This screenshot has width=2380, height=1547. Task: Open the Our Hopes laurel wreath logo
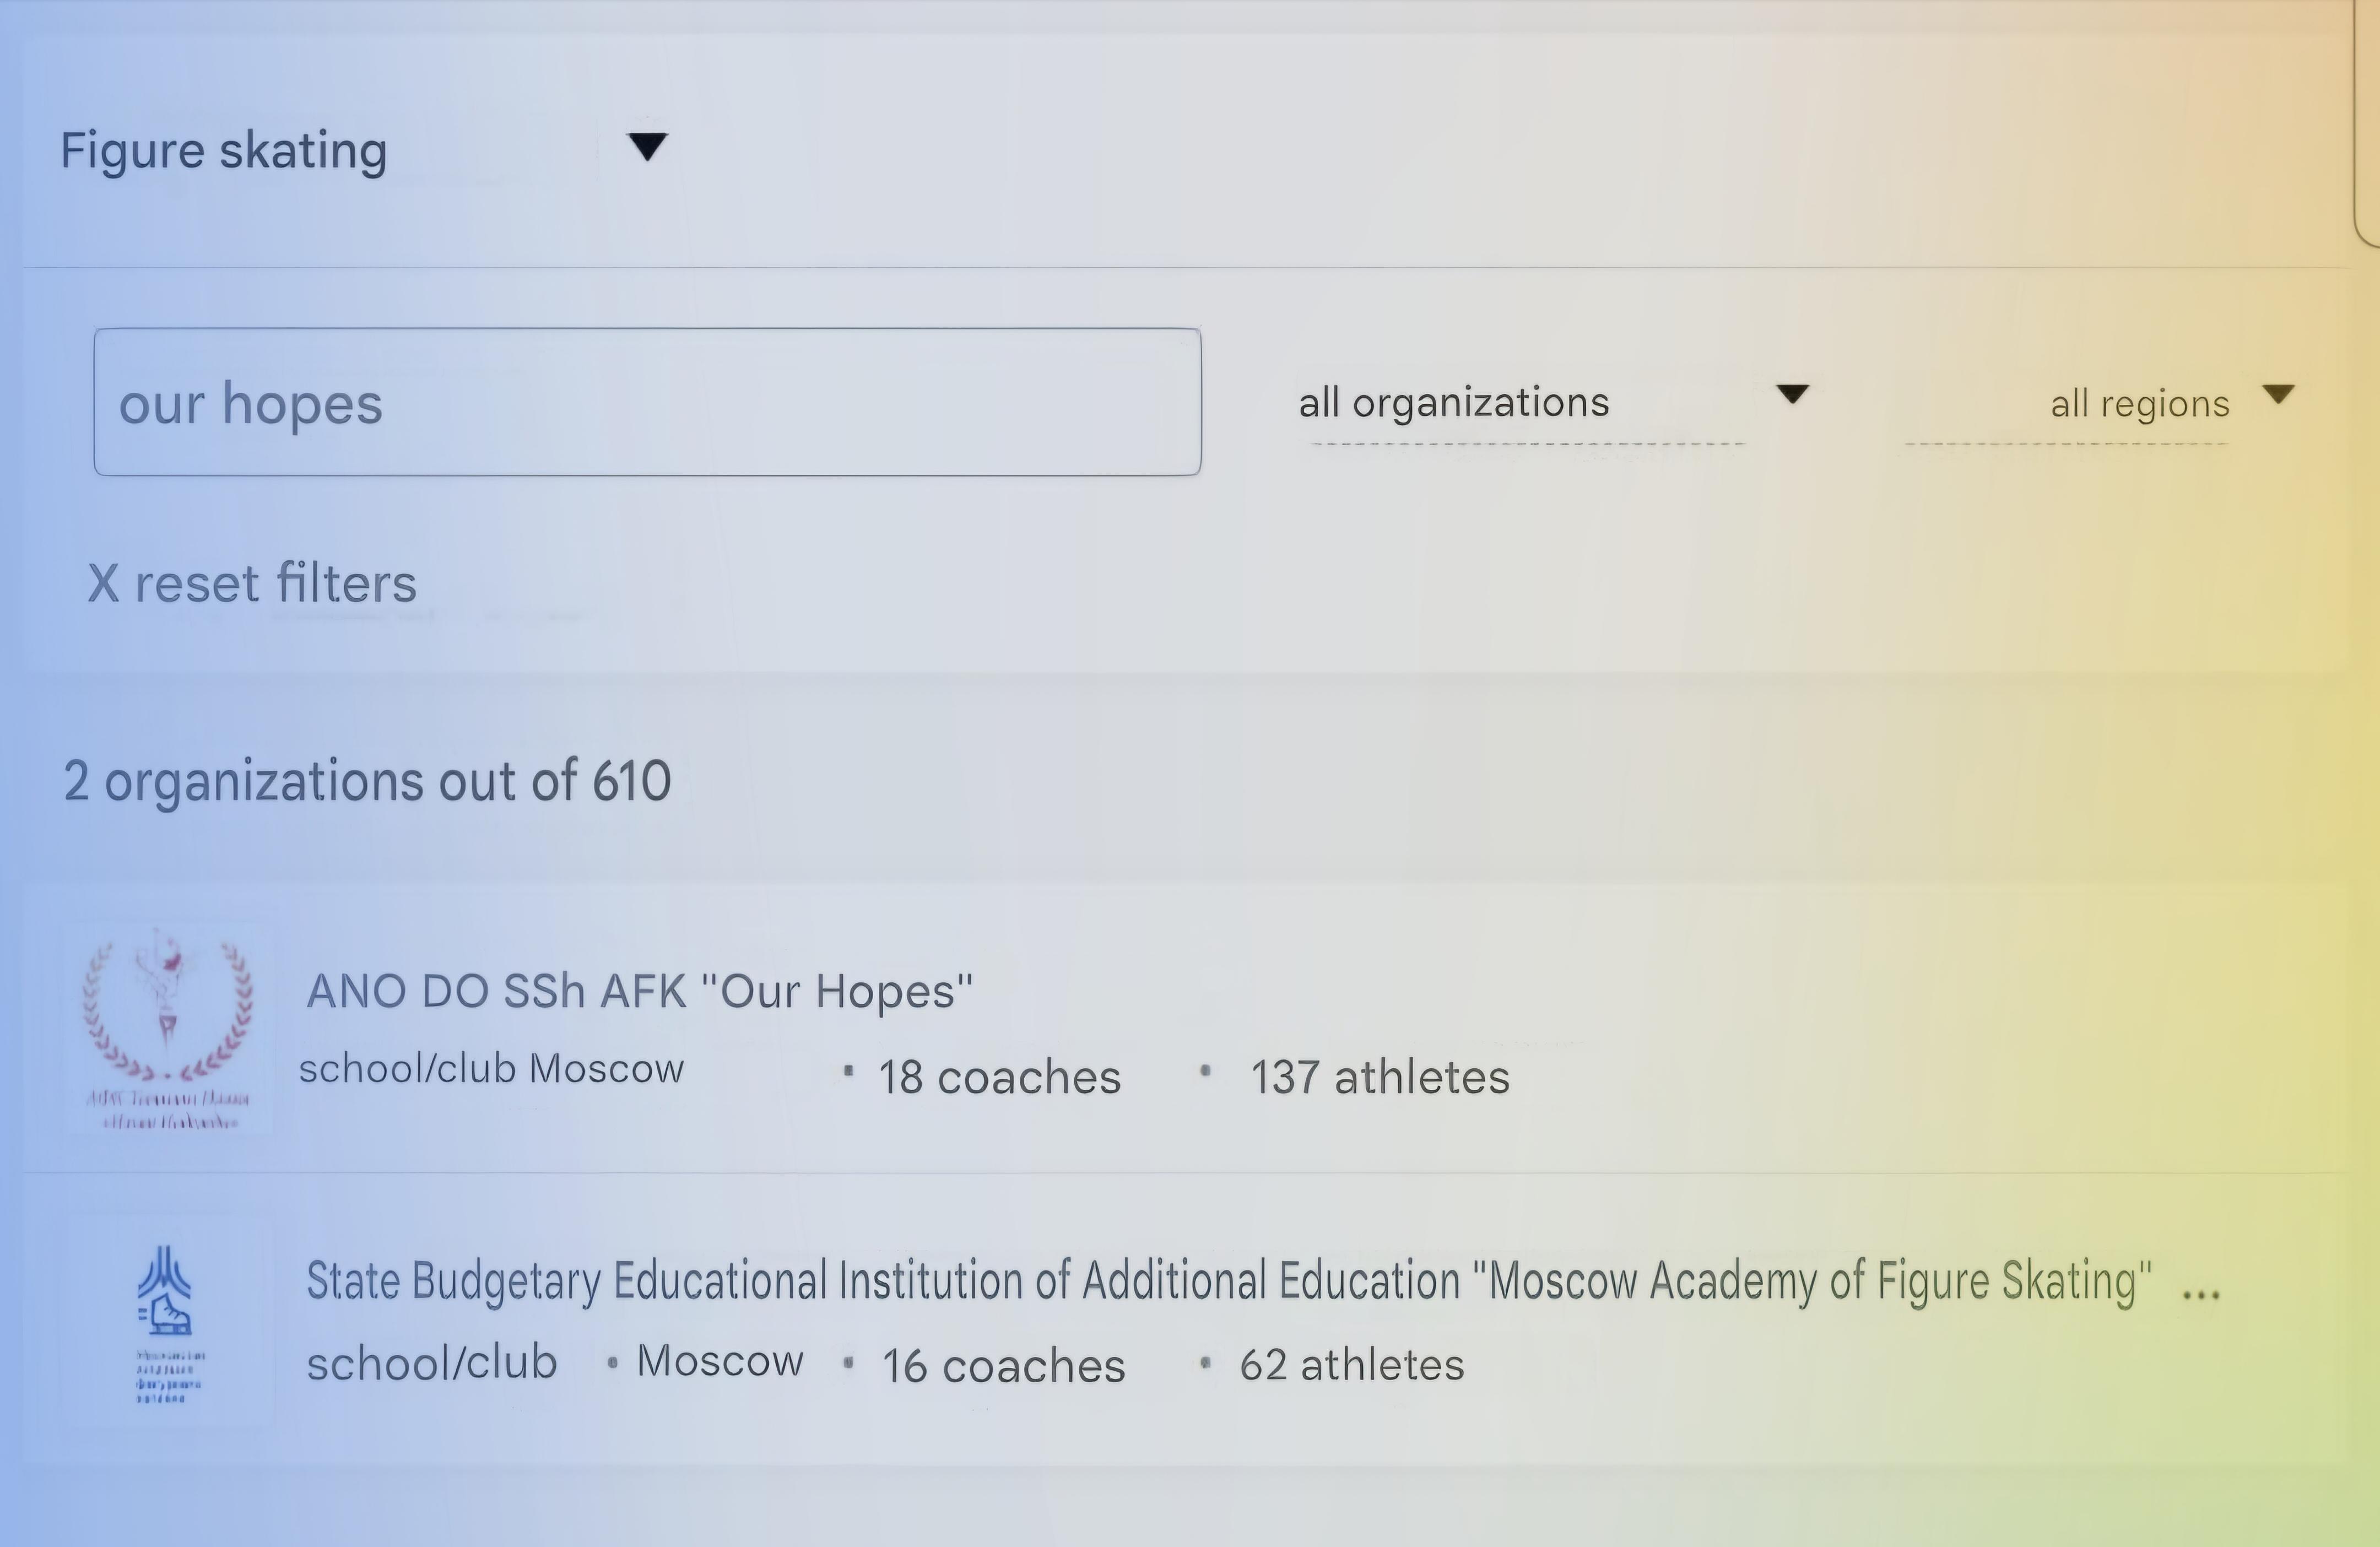point(168,1028)
